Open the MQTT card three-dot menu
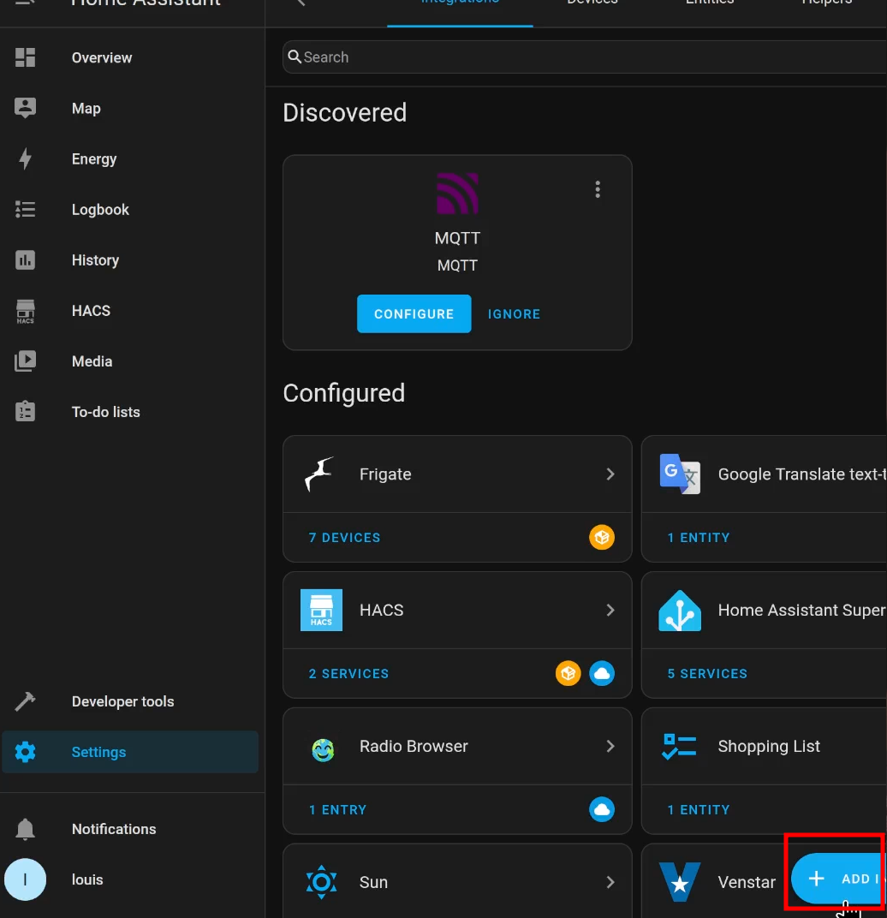The image size is (887, 918). point(598,189)
